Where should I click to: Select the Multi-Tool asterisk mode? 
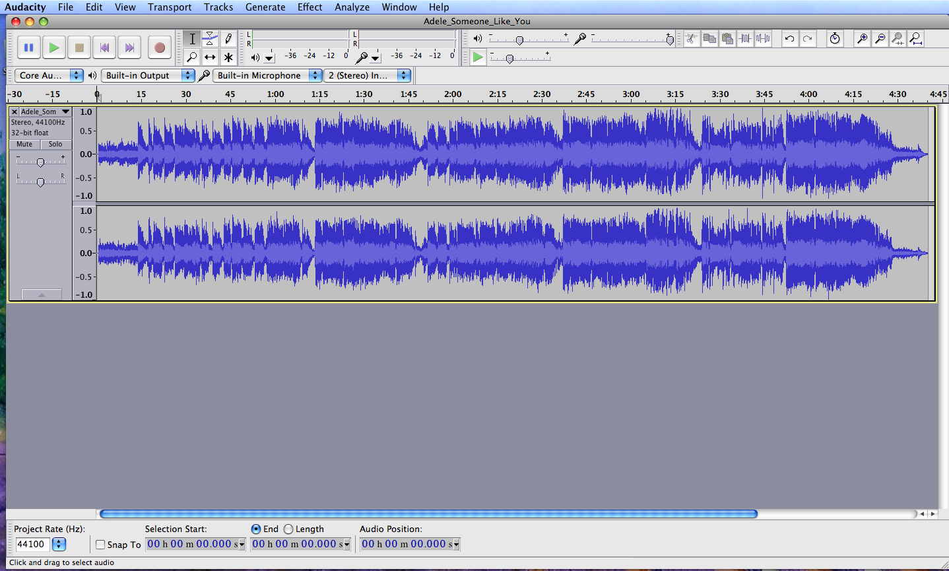pyautogui.click(x=228, y=57)
